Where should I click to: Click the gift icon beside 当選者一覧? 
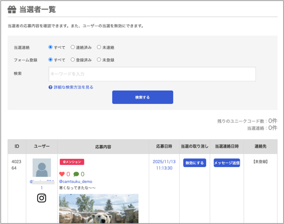coord(12,10)
